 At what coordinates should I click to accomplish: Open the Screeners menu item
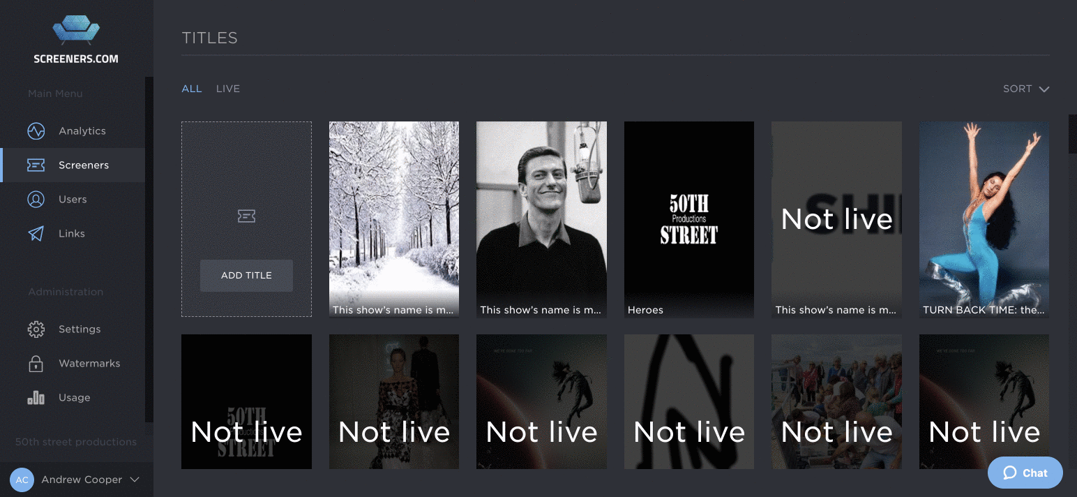73,165
